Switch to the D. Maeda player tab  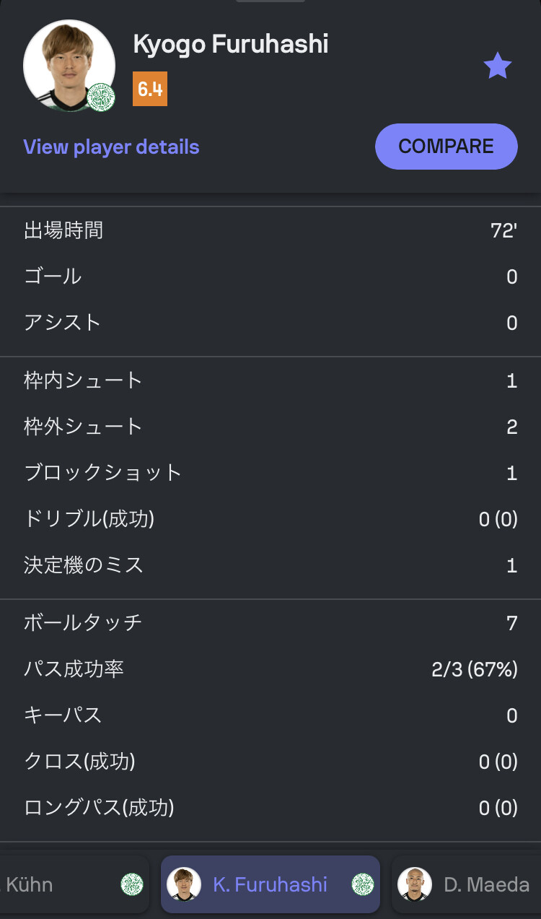tap(466, 884)
